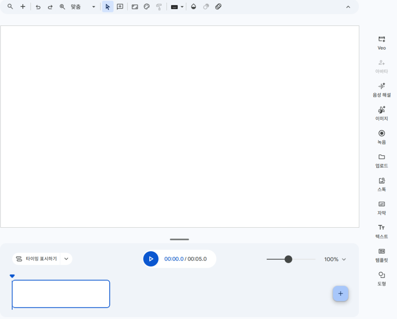Open the 업로드 upload folder panel
Image resolution: width=397 pixels, height=319 pixels.
381,161
